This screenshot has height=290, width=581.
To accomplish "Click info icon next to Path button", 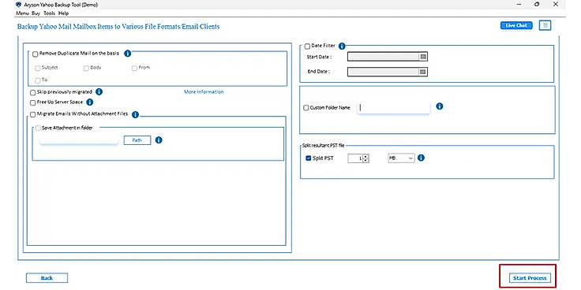I will [x=159, y=140].
